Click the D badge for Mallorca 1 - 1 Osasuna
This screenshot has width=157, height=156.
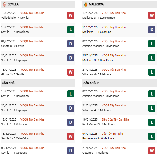pos(152,29)
